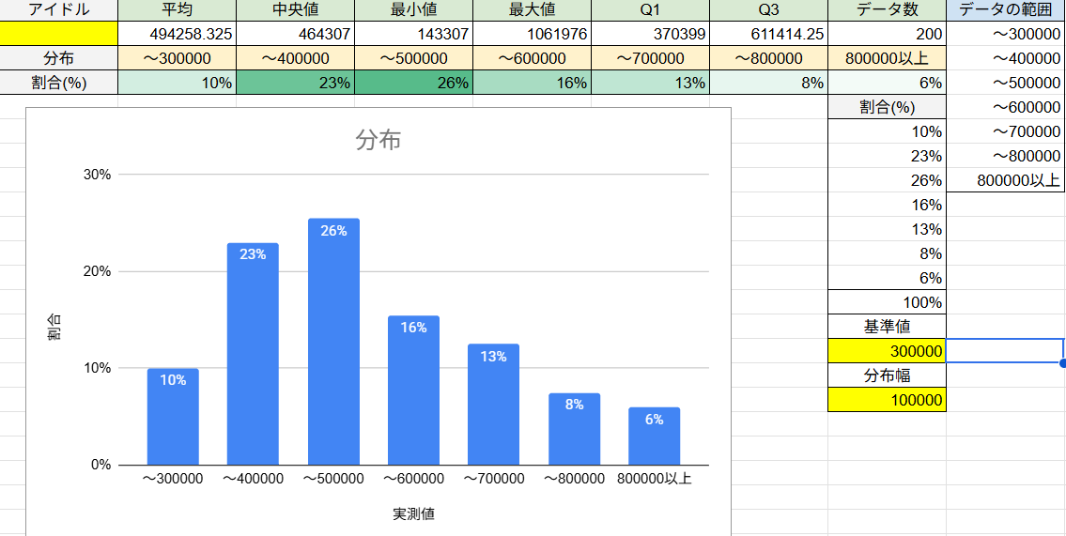Viewport: 1066px width, 536px height.
Task: Click the chart bar labeled 16%
Action: [x=414, y=391]
